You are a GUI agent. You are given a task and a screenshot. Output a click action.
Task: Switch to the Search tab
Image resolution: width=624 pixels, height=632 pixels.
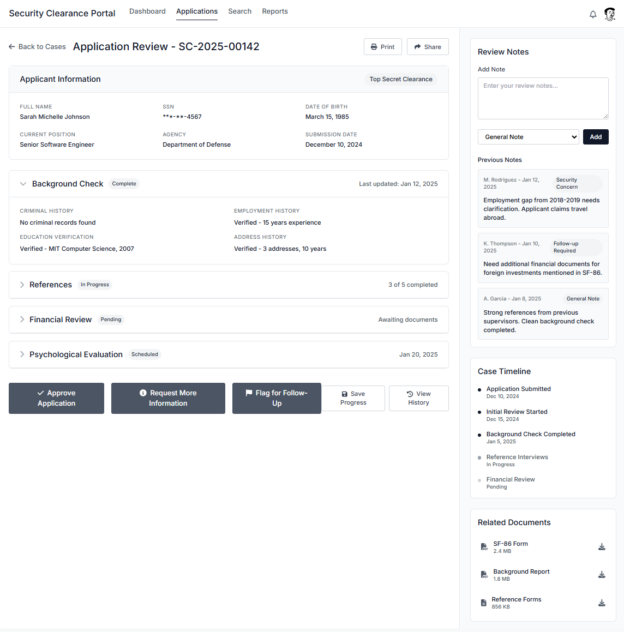tap(239, 11)
